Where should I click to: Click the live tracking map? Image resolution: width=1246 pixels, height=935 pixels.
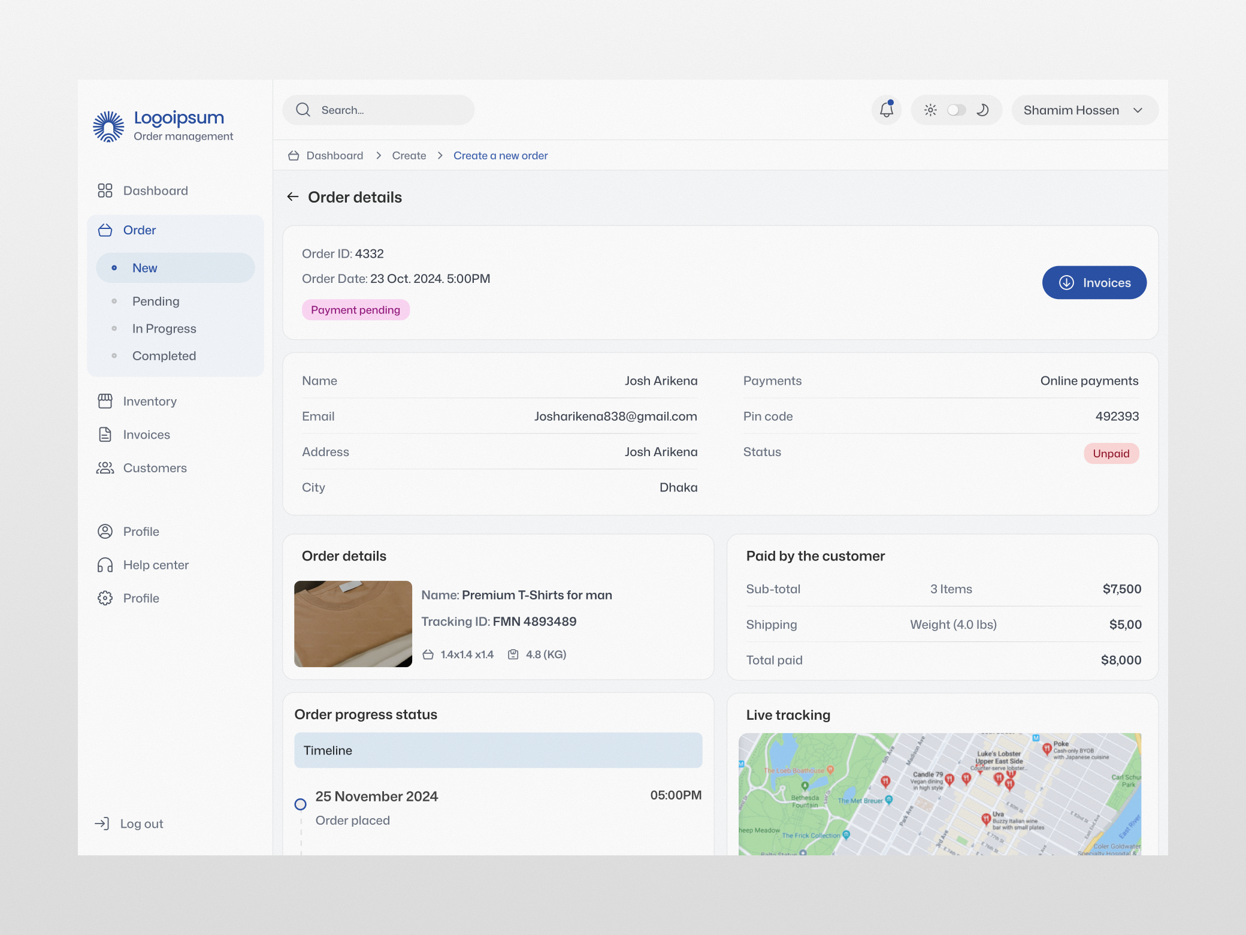point(940,794)
